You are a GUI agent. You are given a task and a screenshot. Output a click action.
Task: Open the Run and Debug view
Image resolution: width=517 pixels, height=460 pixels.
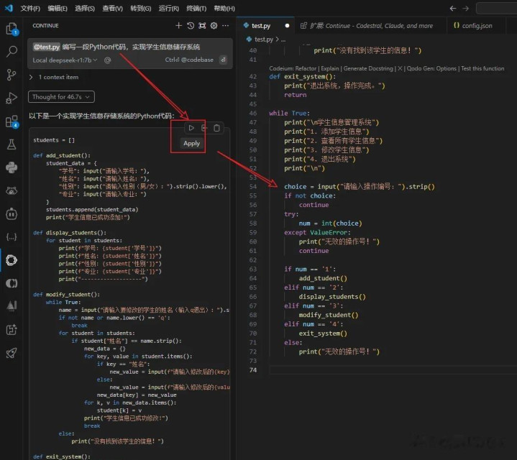[x=12, y=98]
